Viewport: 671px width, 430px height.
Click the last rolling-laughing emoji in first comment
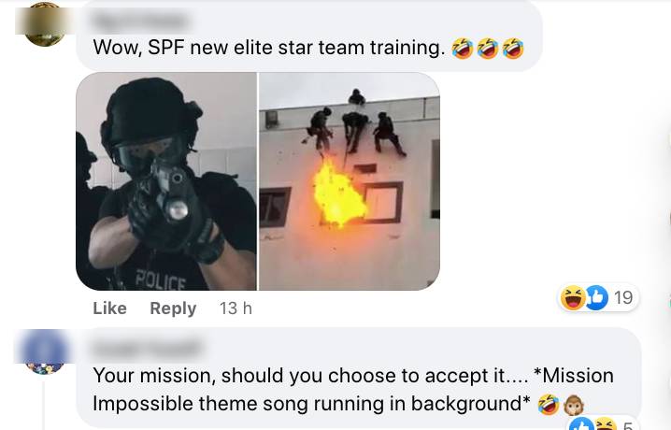(513, 48)
